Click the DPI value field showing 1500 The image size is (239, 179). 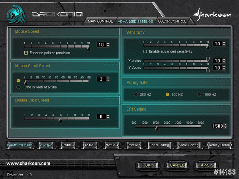click(218, 126)
